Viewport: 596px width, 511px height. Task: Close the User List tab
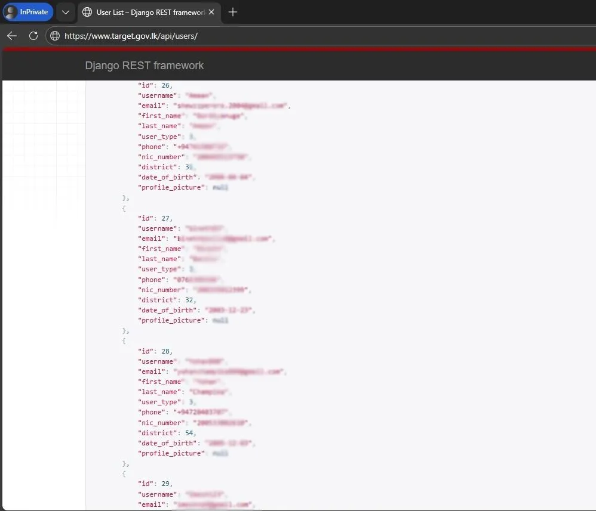(211, 12)
